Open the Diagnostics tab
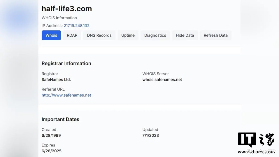This screenshot has width=279, height=157. click(x=155, y=35)
